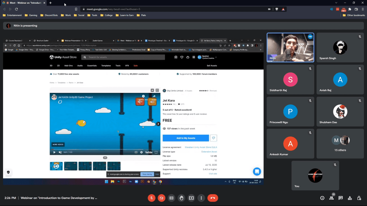Click the Brave Shields icon
367x206 pixels.
pos(277,9)
